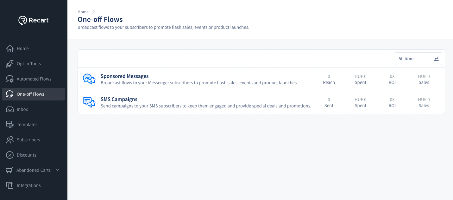453x200 pixels.
Task: Click the SMS Campaigns megaphone icon
Action: tap(89, 102)
